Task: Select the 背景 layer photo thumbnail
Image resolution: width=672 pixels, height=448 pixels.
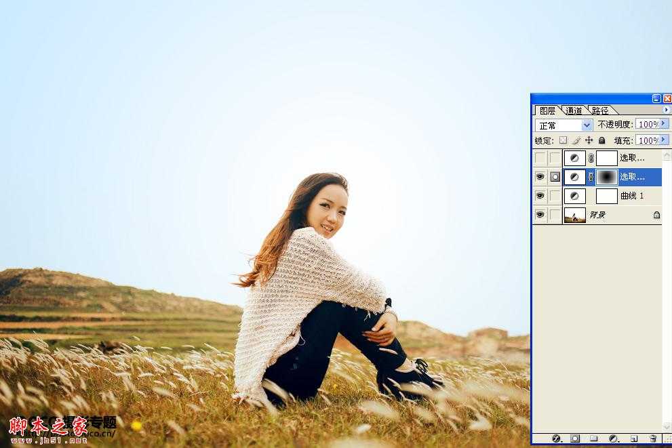Action: (x=575, y=215)
